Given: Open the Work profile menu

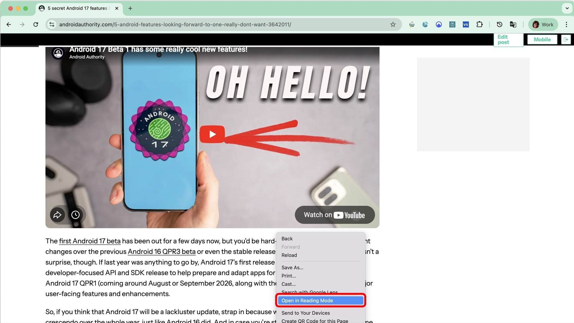Looking at the screenshot, I should click(543, 24).
